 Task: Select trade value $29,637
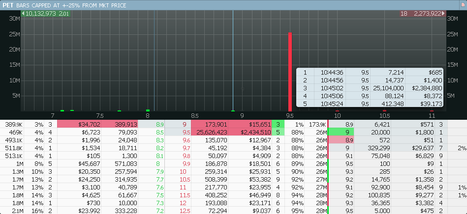(423, 148)
